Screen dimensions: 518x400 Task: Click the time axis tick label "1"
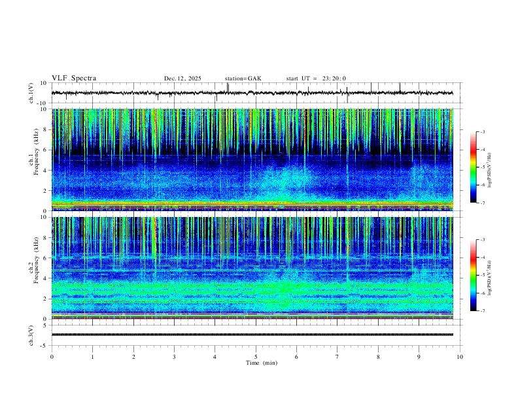tap(92, 357)
